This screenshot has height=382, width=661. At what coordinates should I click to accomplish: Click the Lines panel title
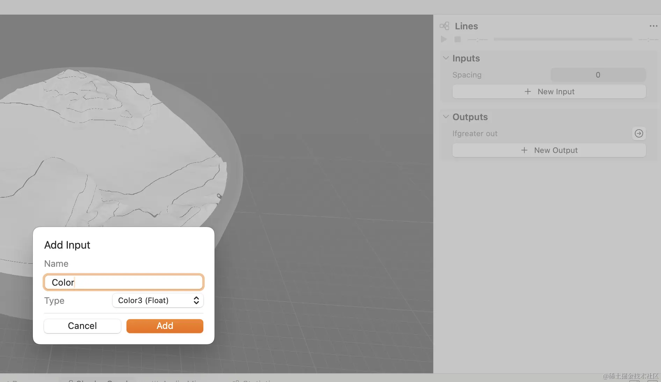click(x=466, y=26)
